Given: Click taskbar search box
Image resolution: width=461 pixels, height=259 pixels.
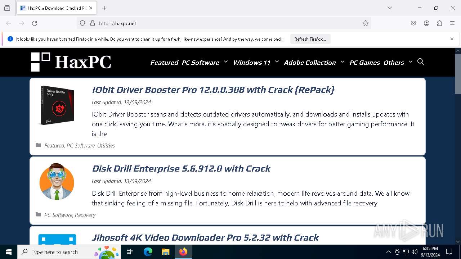Looking at the screenshot, I should coord(69,252).
